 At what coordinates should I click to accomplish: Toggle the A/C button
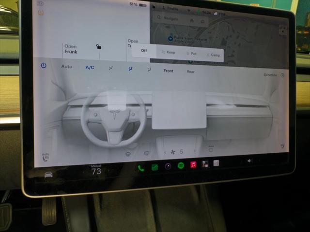(90, 68)
